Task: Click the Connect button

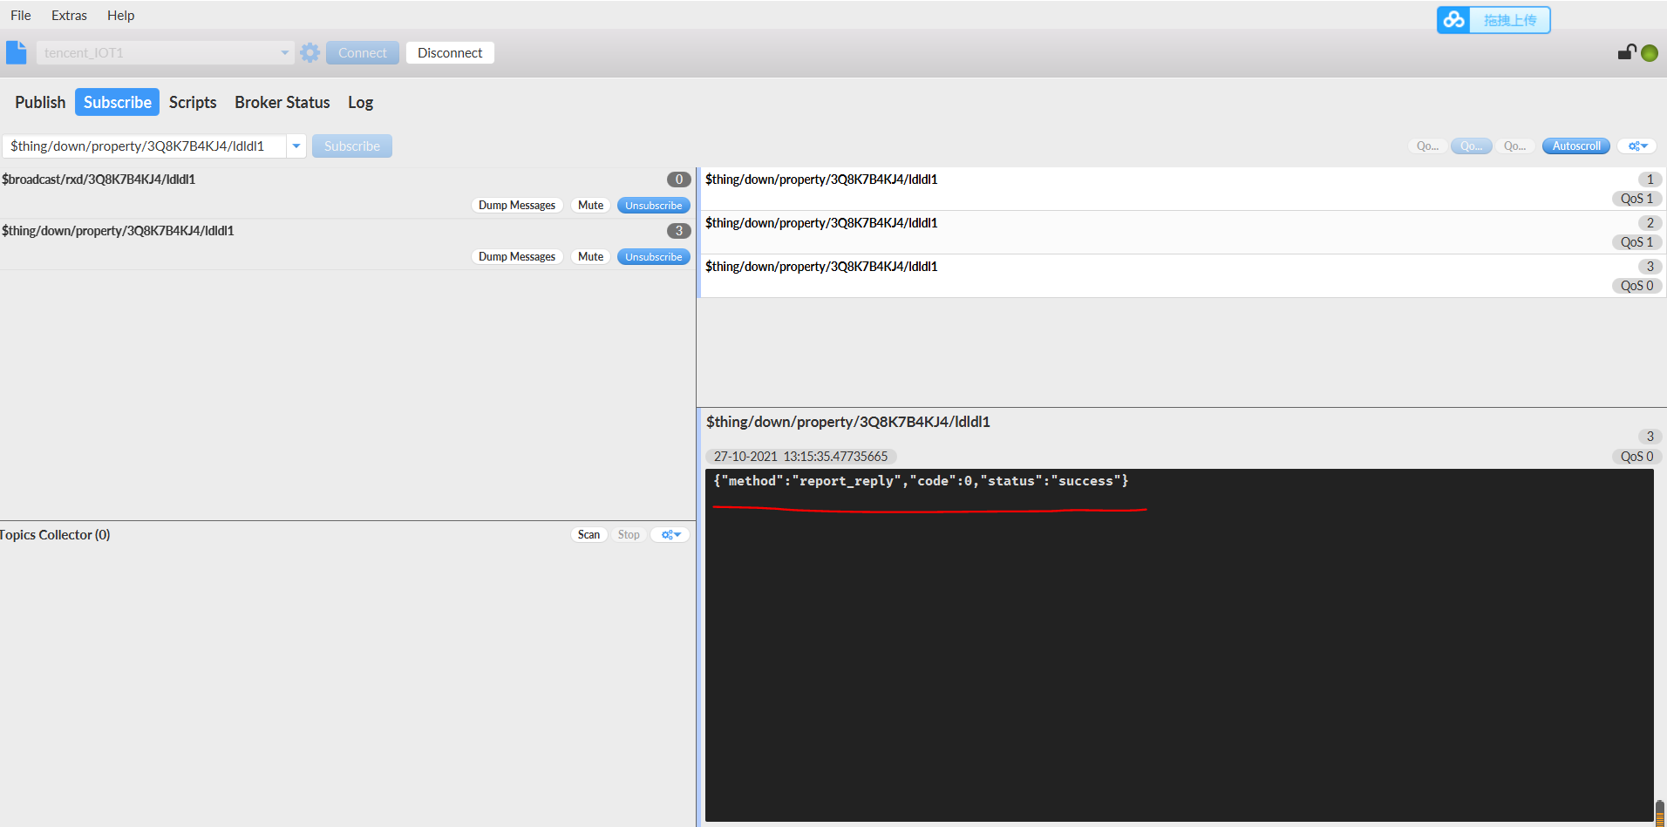Action: pos(363,53)
